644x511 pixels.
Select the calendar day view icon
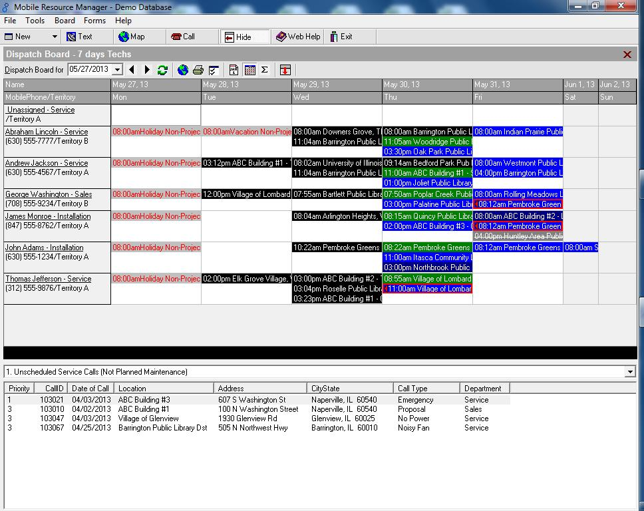click(x=234, y=70)
